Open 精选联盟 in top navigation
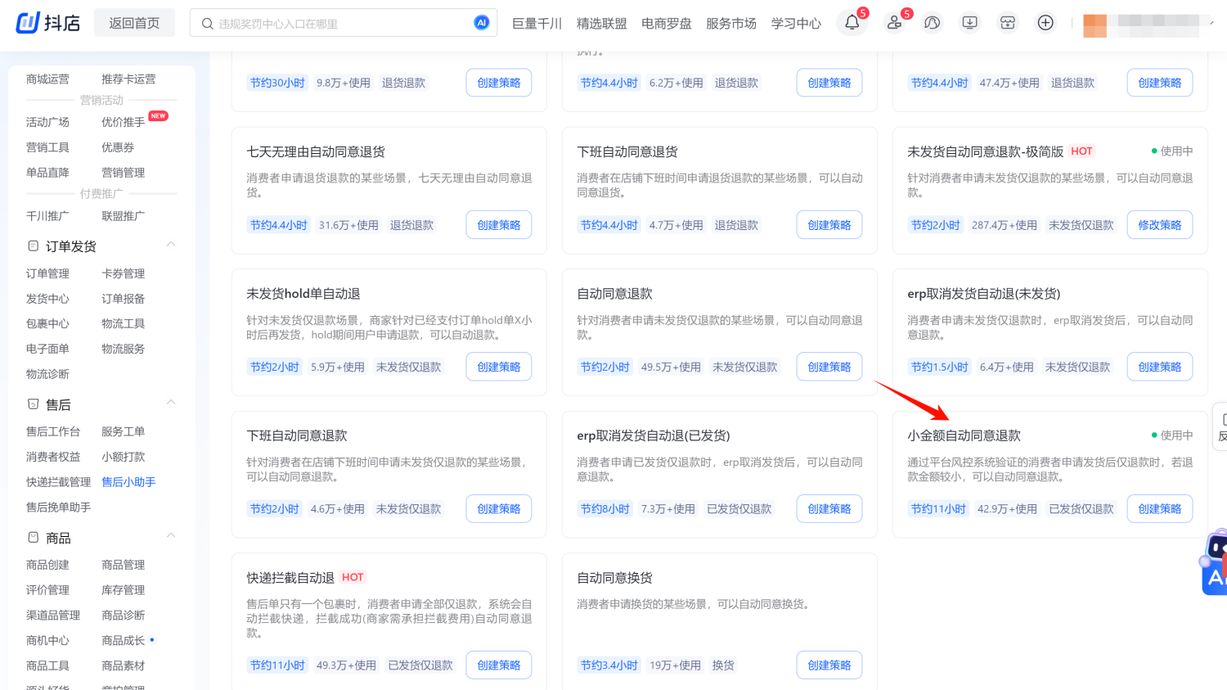 click(601, 24)
